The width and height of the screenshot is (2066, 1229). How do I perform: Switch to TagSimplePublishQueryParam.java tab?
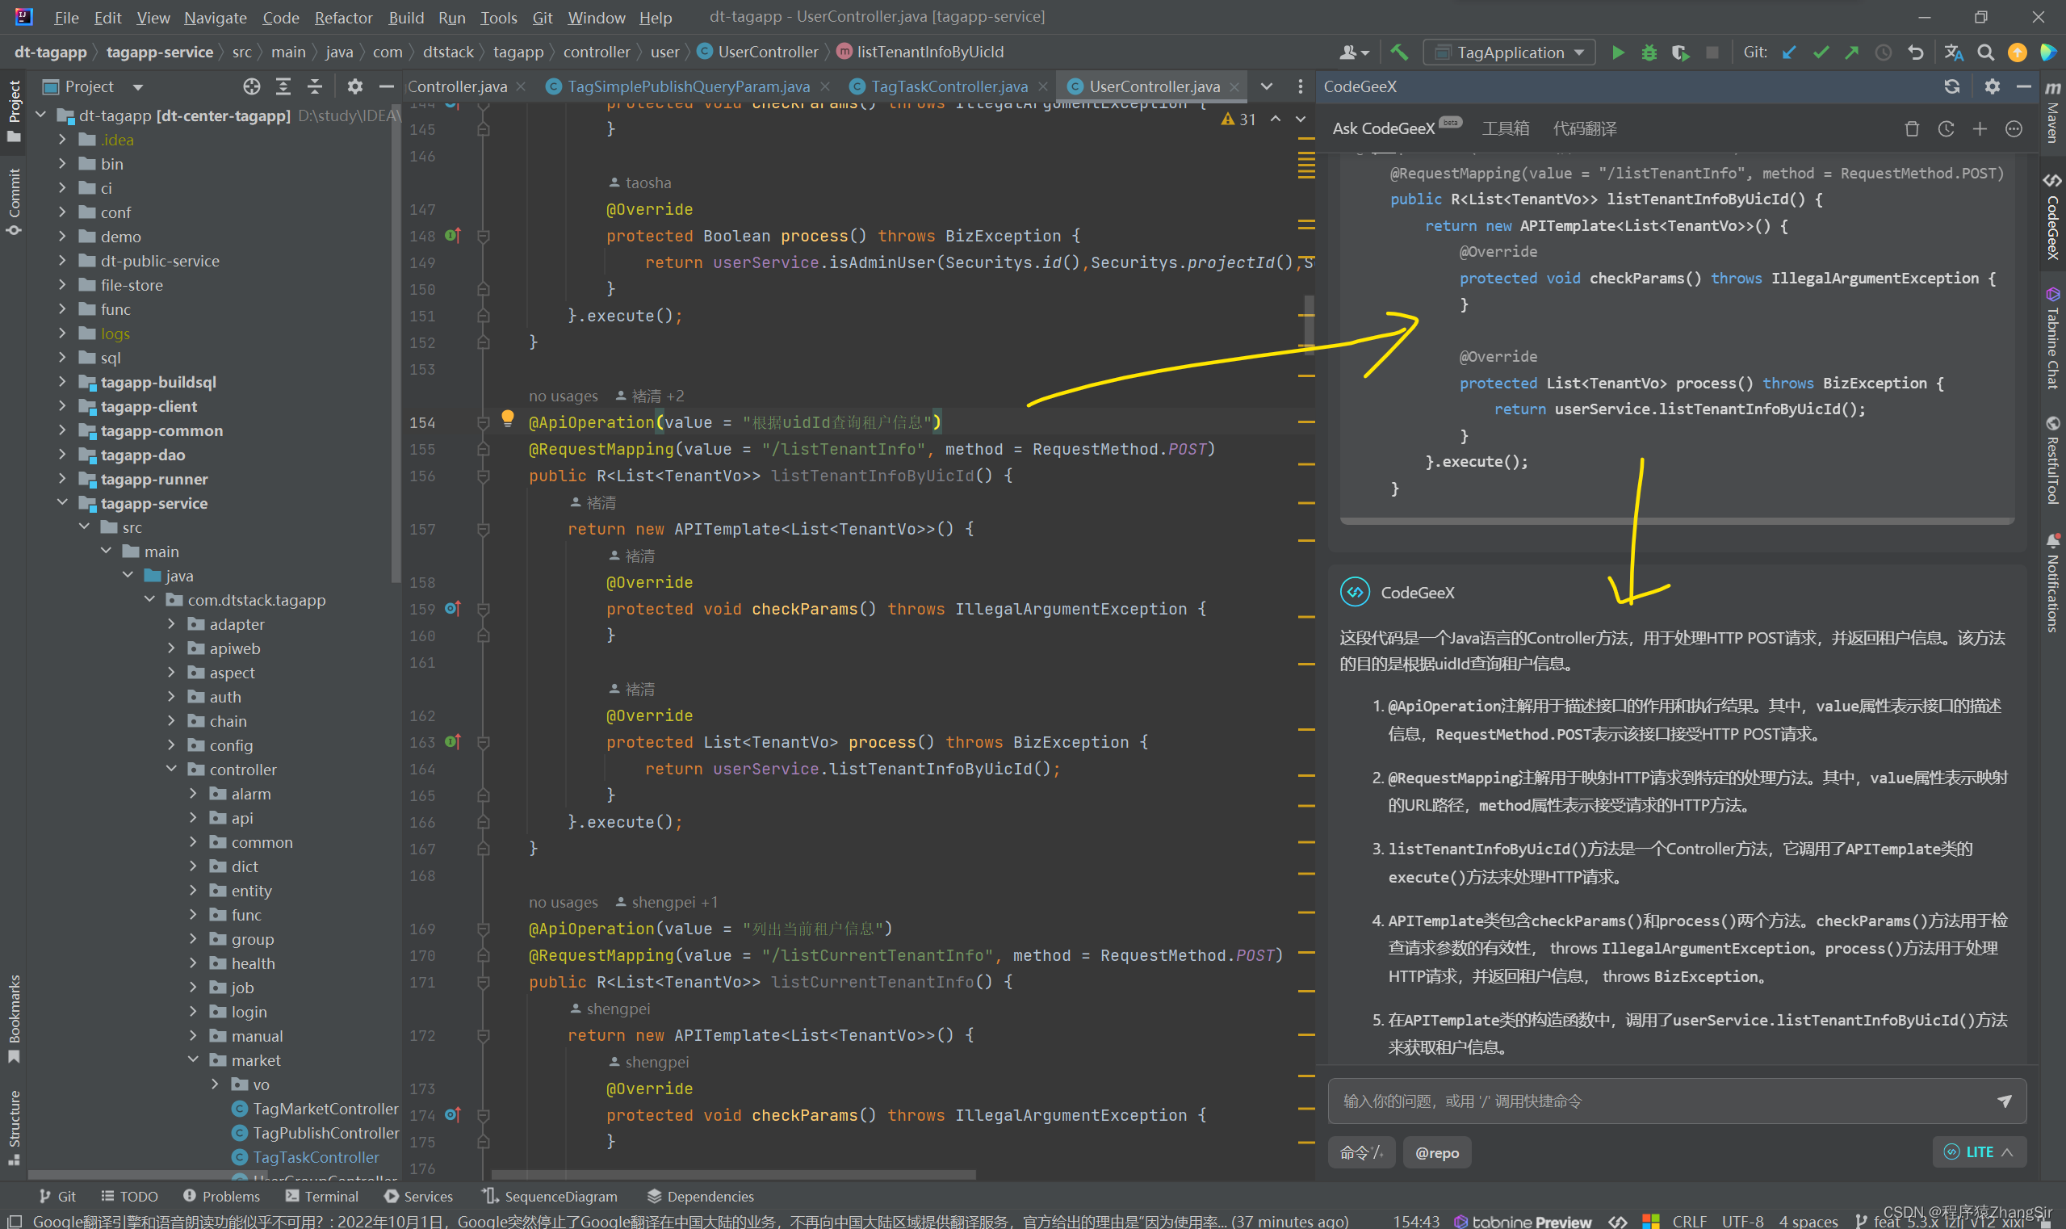pos(687,86)
